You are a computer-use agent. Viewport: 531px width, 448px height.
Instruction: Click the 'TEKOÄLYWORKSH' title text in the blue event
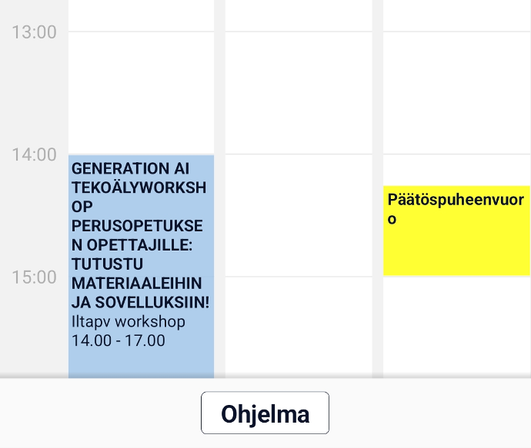point(139,187)
